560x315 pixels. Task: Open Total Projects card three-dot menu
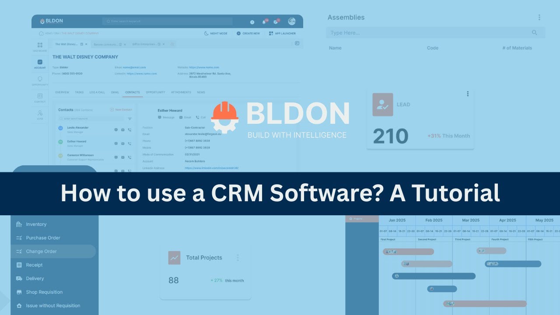click(238, 258)
